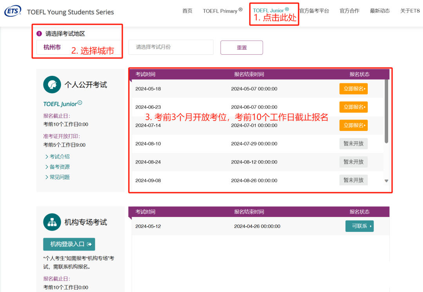Open the 常见问题 chevron link
Viewport: 423px width, 292px height.
57,177
